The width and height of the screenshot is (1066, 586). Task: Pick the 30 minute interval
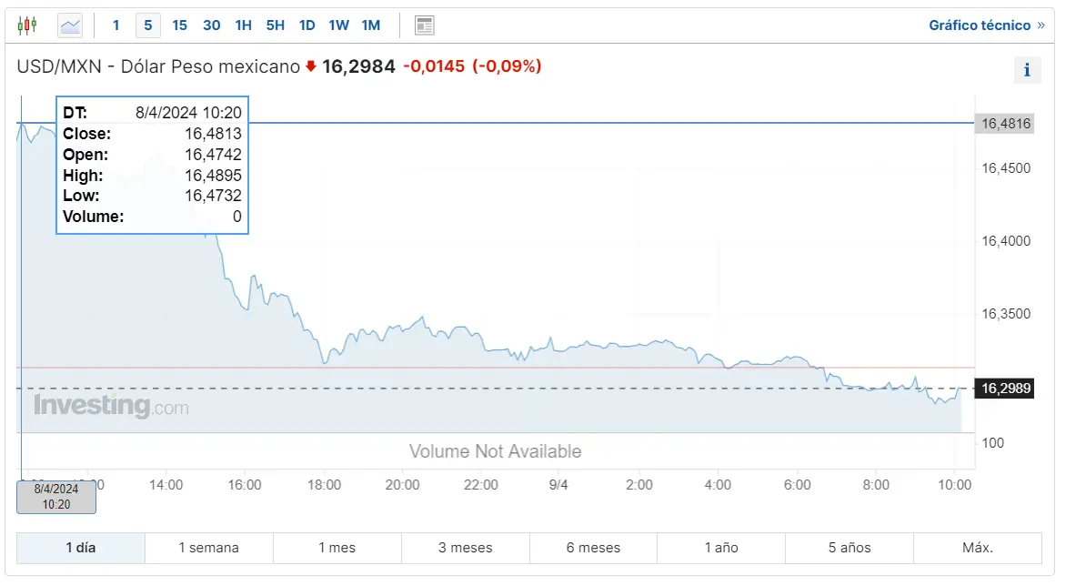click(x=211, y=25)
